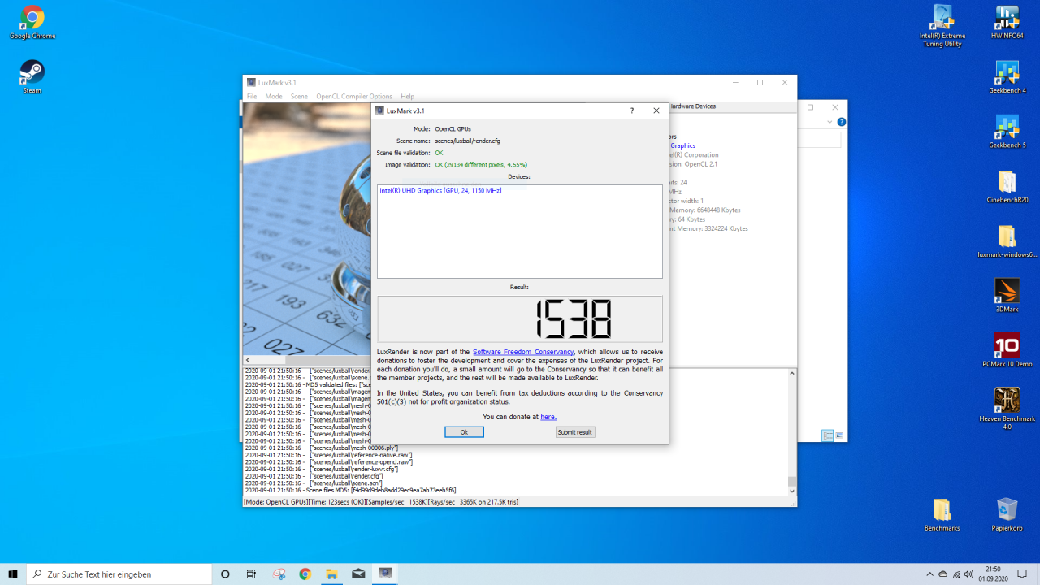
Task: Open the notification center icon
Action: click(x=1022, y=574)
